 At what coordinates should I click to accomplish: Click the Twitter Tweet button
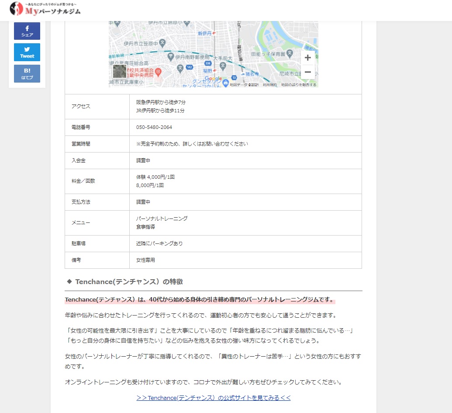click(27, 52)
